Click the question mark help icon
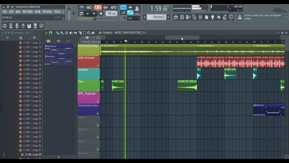 coord(23,26)
